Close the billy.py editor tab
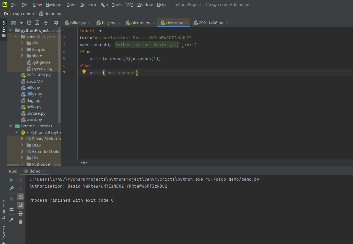 click(x=119, y=23)
